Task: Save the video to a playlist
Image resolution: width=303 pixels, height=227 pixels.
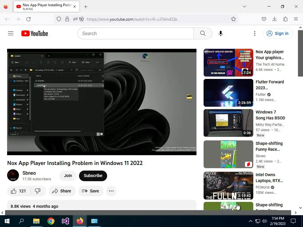Action: 90,191
